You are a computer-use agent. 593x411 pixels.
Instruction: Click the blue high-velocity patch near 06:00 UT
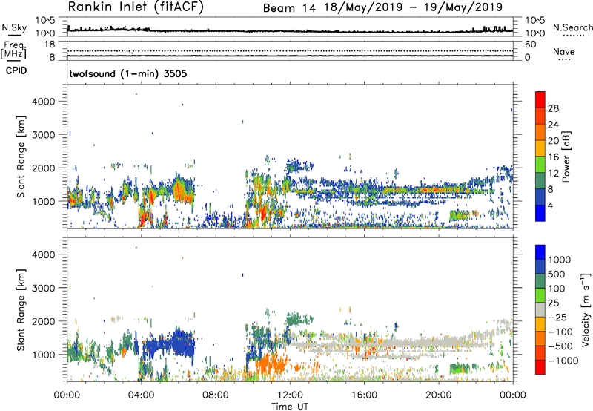pyautogui.click(x=183, y=345)
